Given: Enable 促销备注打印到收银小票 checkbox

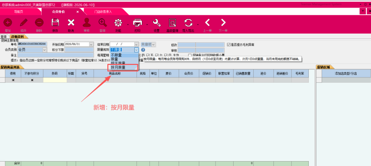Looking at the screenshot, I should (x=190, y=55).
